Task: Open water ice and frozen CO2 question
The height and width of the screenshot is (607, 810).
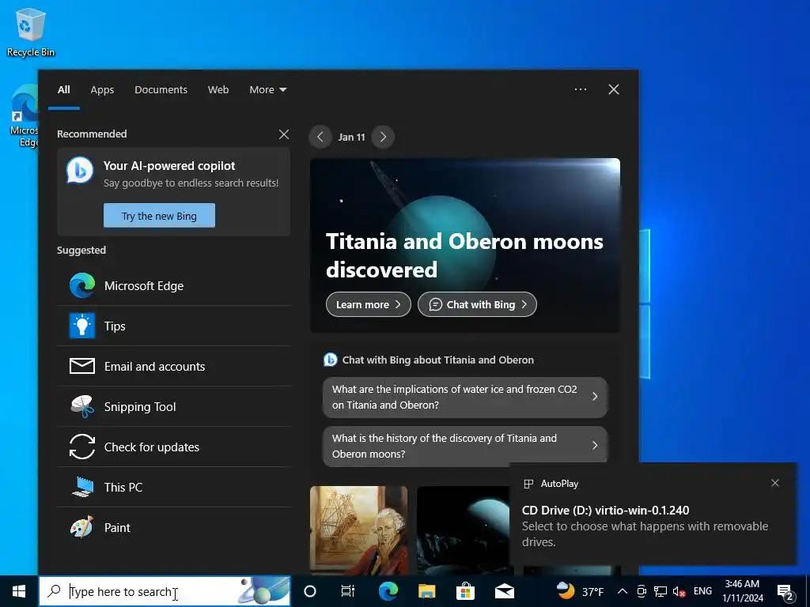Action: point(465,397)
